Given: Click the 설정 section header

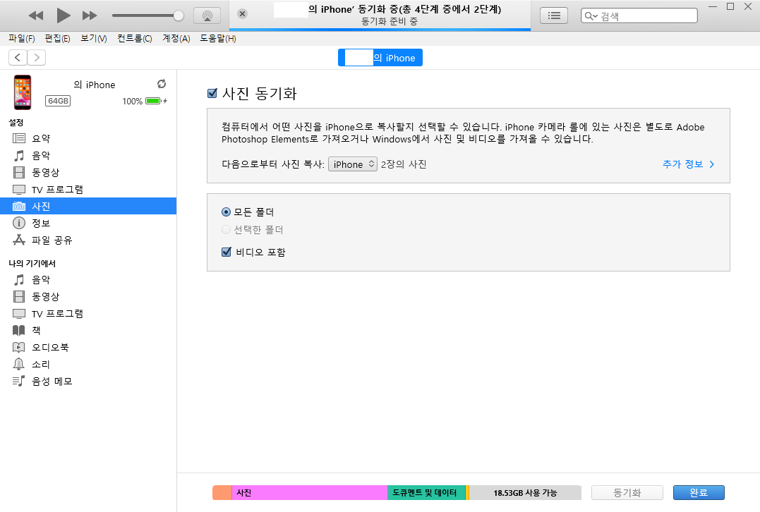Looking at the screenshot, I should tap(16, 123).
